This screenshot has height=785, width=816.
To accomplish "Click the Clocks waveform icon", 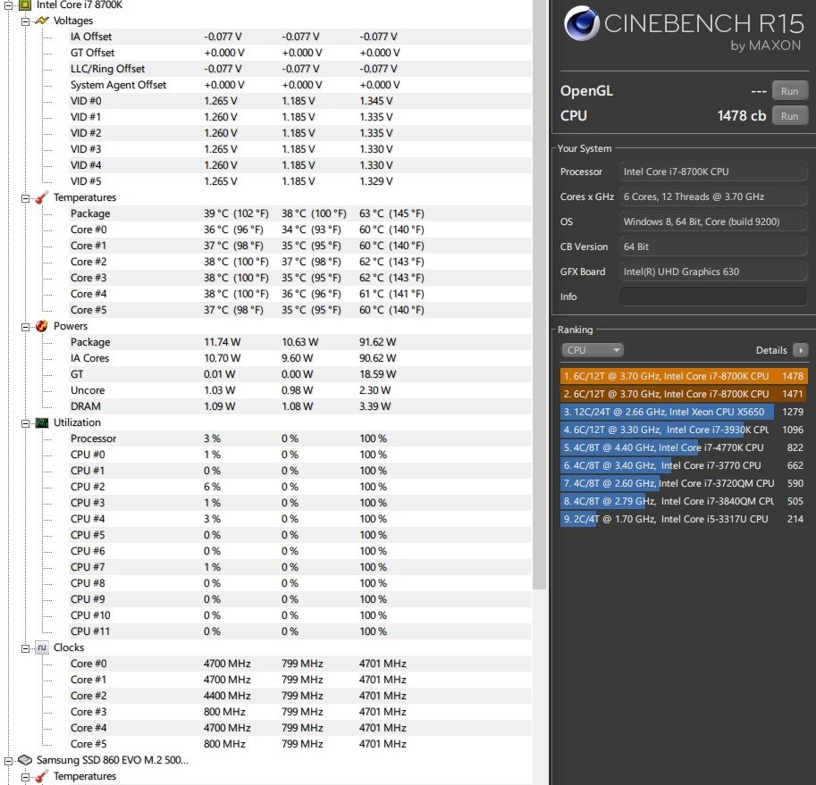I will (42, 647).
